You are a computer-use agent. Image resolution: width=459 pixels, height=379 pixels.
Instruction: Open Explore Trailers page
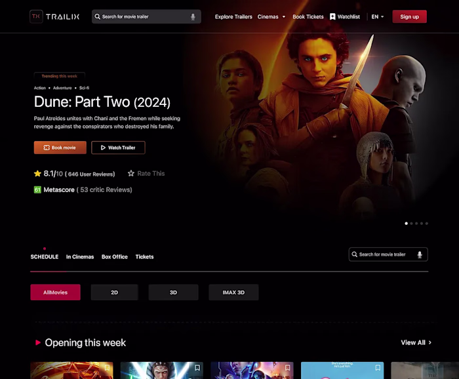tap(233, 16)
